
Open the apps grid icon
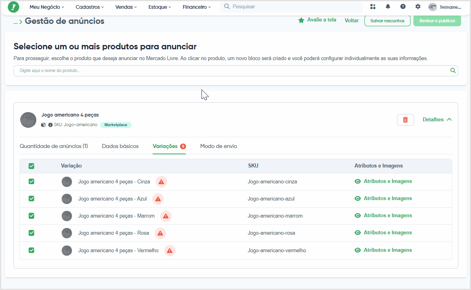tap(373, 7)
